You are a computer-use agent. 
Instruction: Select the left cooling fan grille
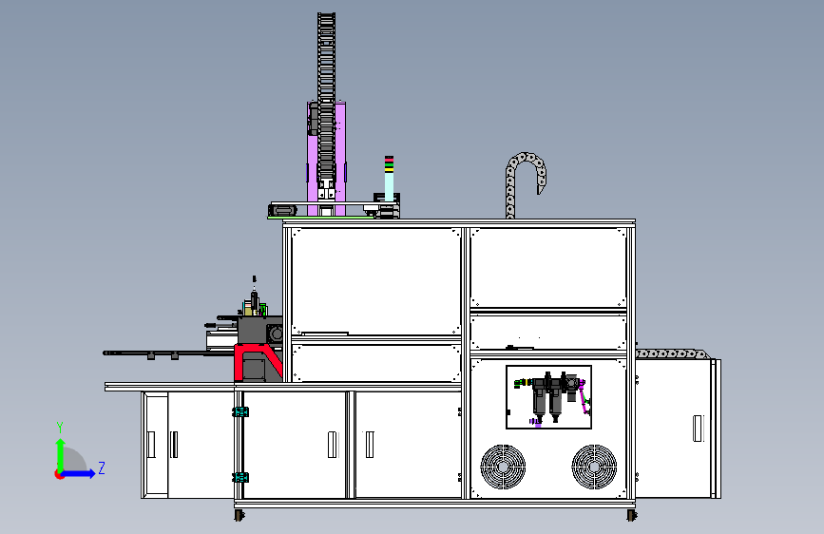[x=503, y=467]
